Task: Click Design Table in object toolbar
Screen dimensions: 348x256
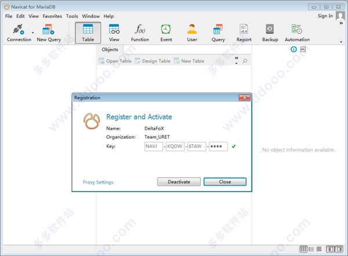Action: [x=153, y=61]
